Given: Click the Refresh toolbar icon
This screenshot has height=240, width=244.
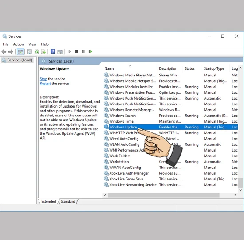Looking at the screenshot, I should point(36,52).
